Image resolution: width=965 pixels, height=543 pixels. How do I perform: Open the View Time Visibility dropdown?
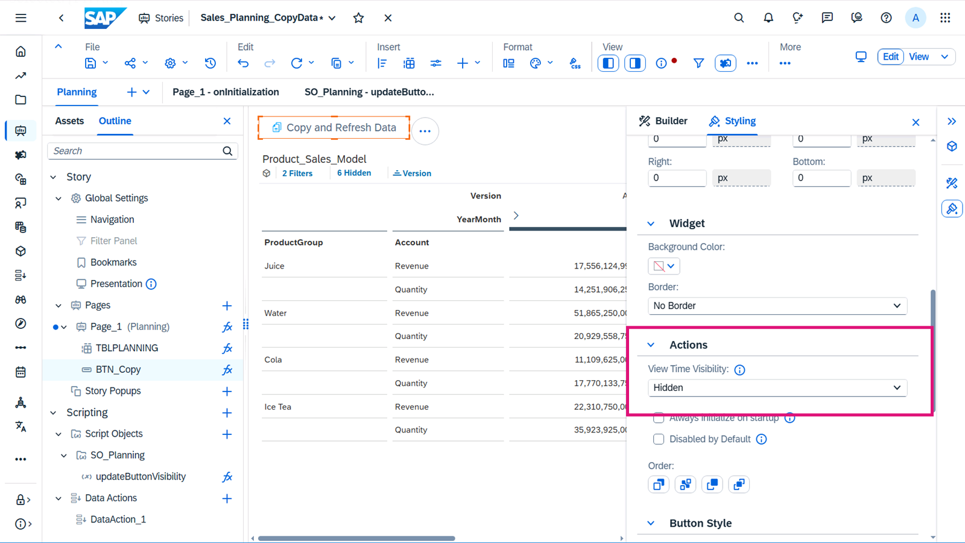coord(777,388)
